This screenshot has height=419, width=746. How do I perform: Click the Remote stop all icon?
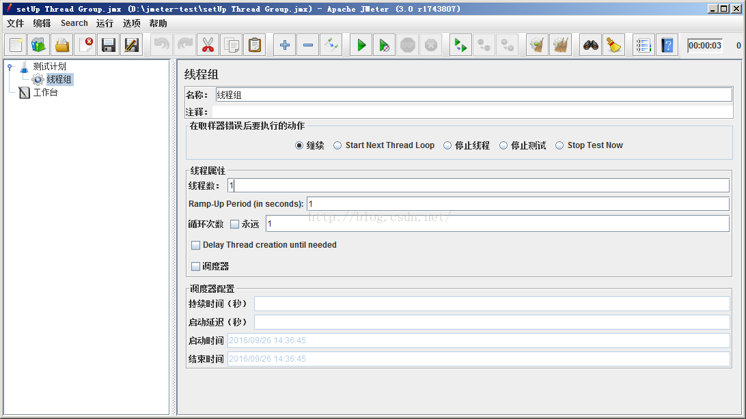(x=484, y=45)
